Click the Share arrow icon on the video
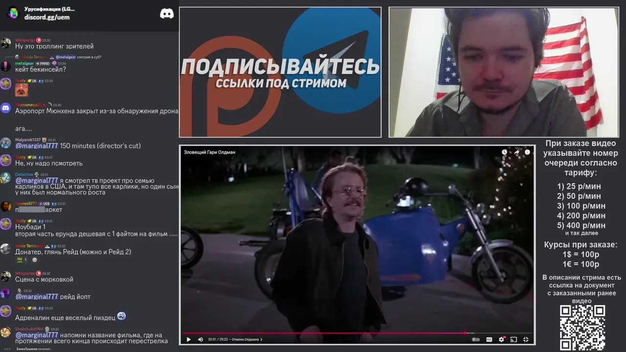The width and height of the screenshot is (626, 352). (516, 152)
